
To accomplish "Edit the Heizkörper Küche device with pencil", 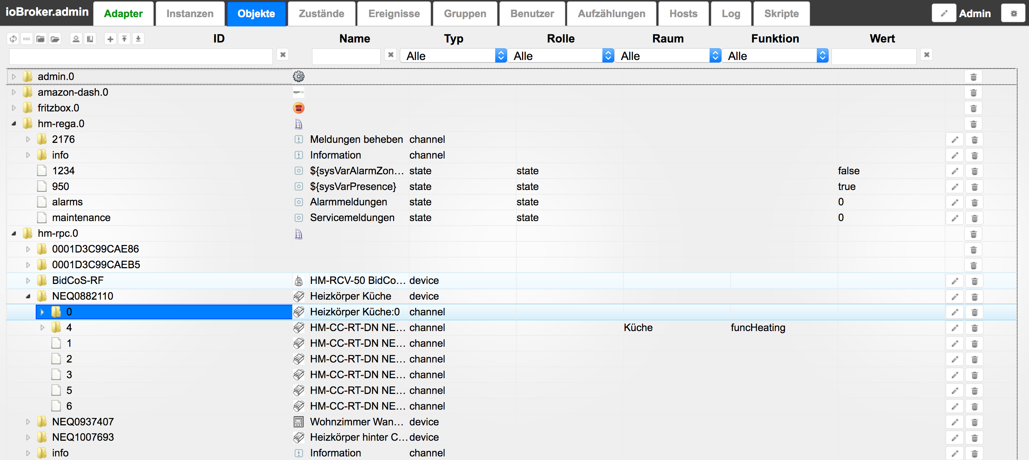I will (x=955, y=297).
